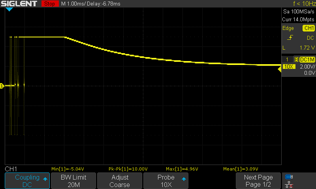Image resolution: width=316 pixels, height=189 pixels.
Task: Select the channel 1 ground level marker
Action: 2,86
